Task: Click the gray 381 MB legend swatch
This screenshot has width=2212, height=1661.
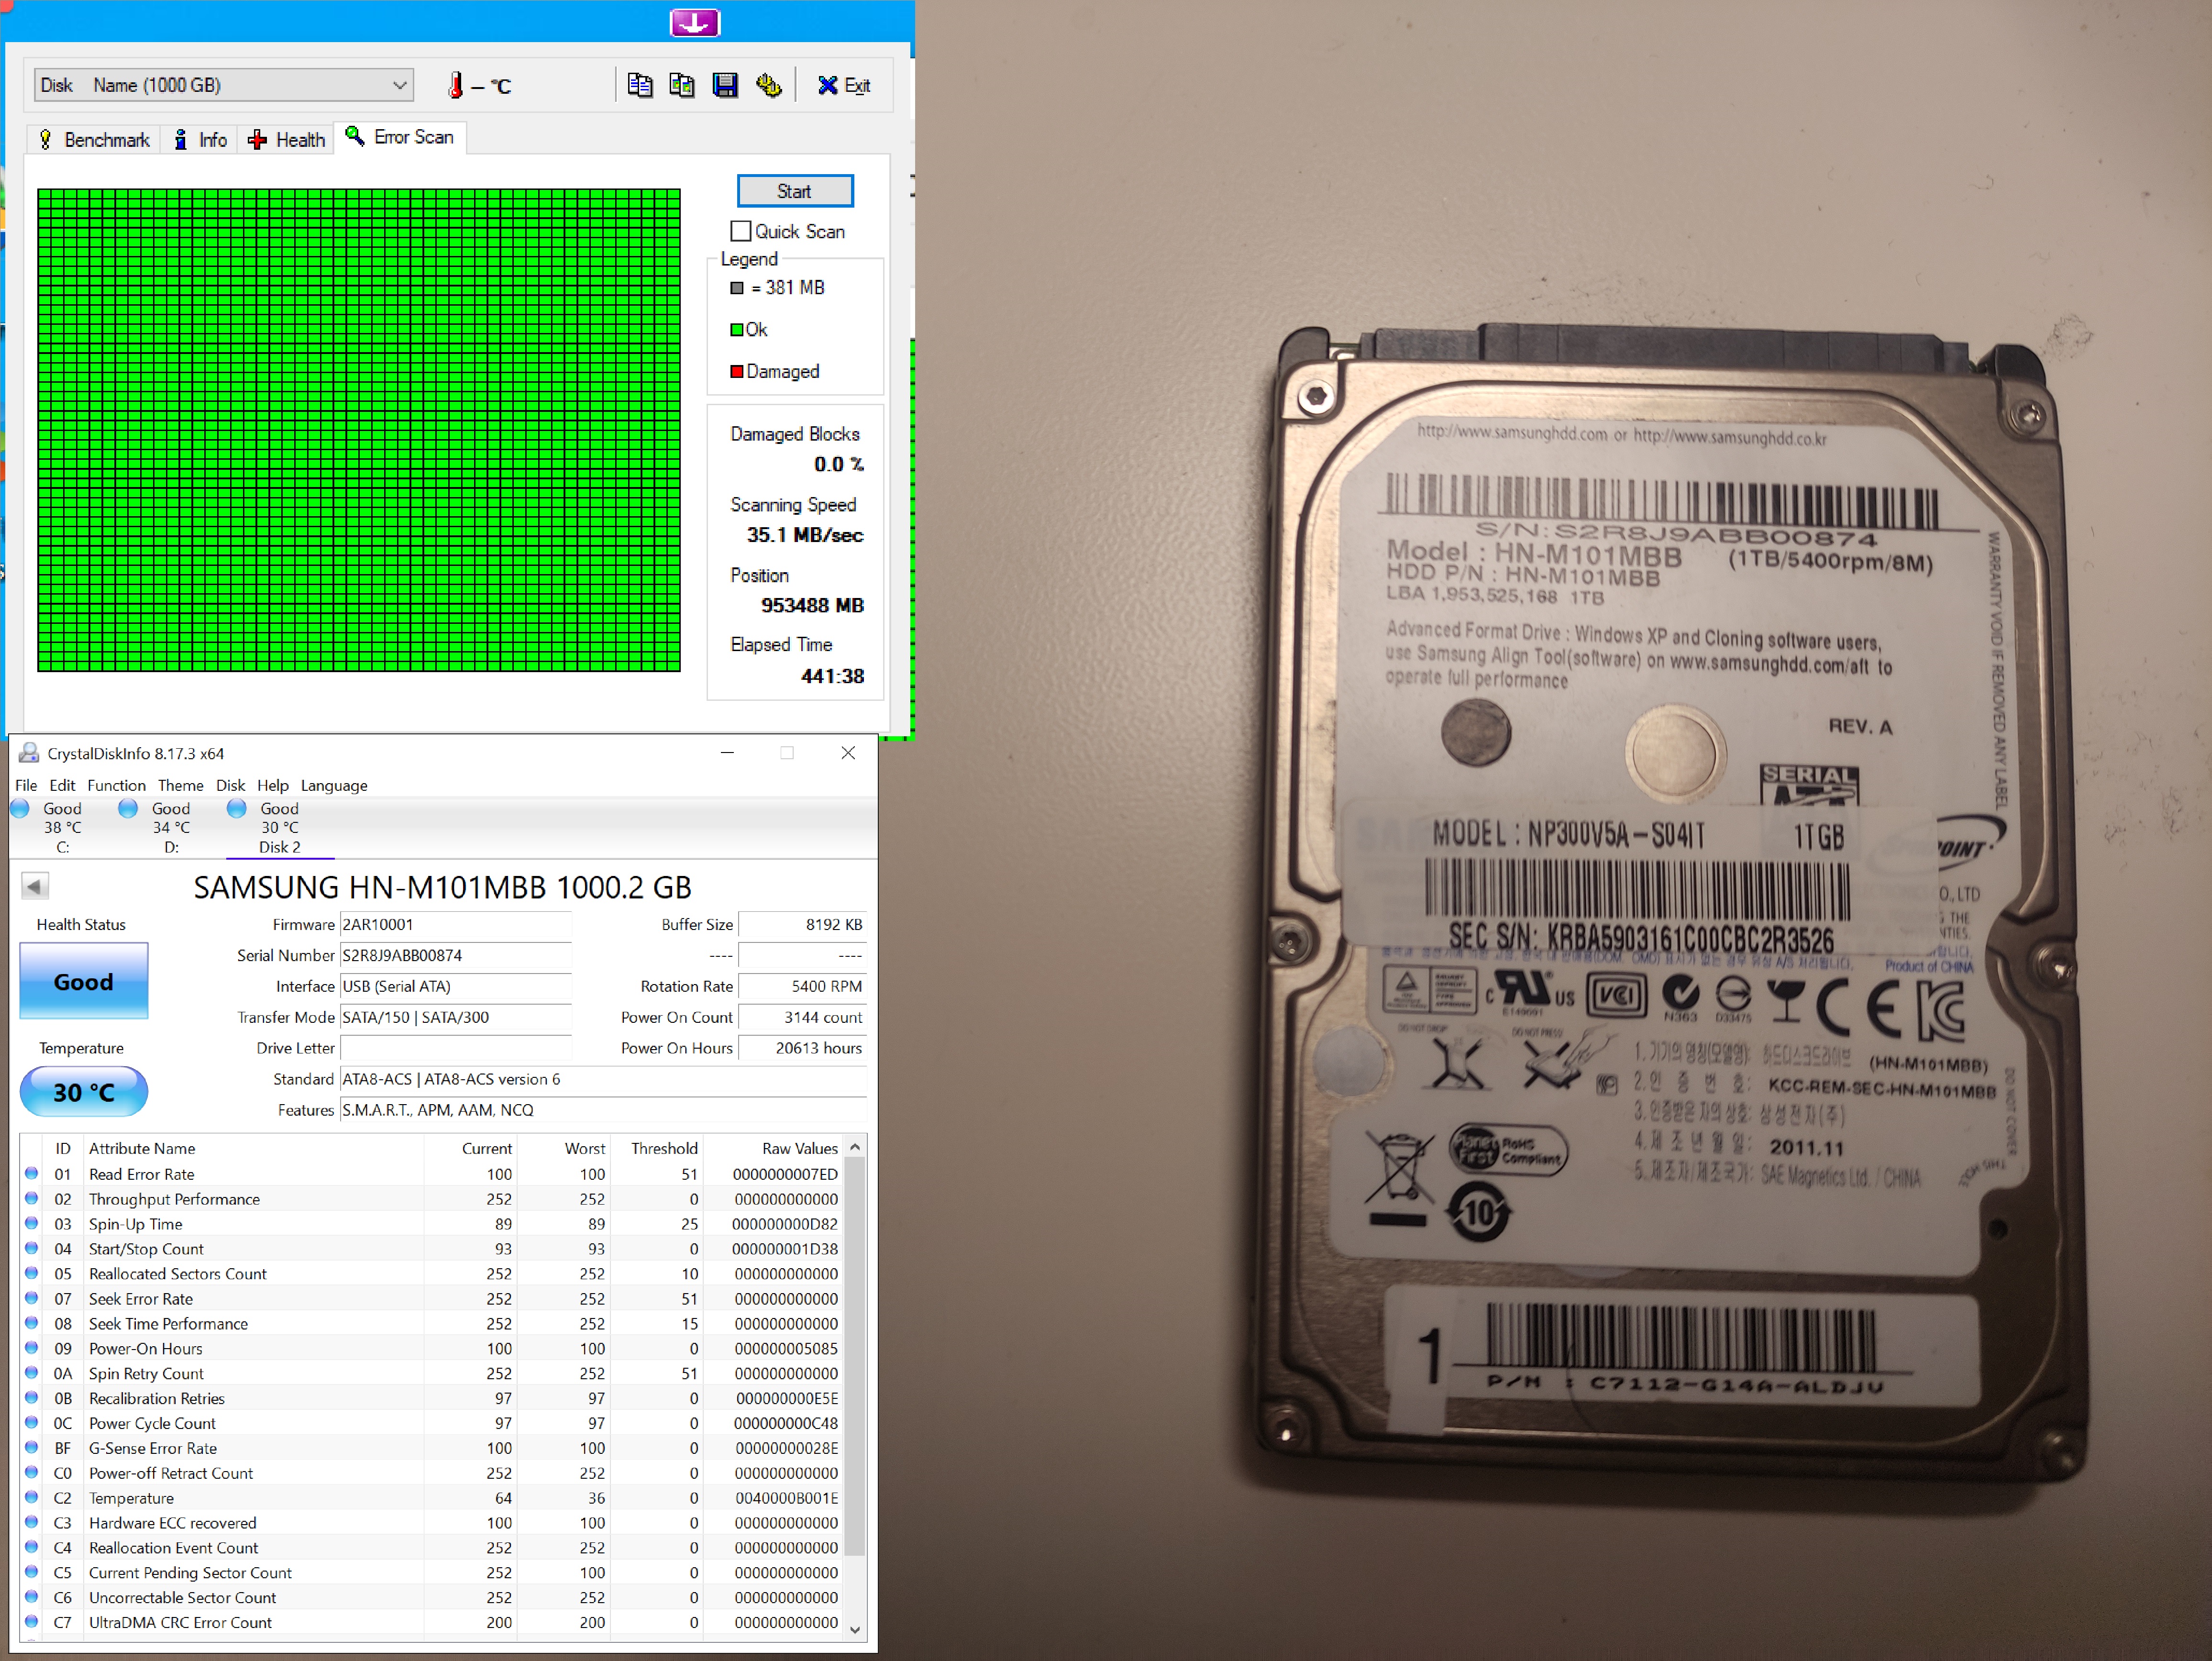Action: 737,288
